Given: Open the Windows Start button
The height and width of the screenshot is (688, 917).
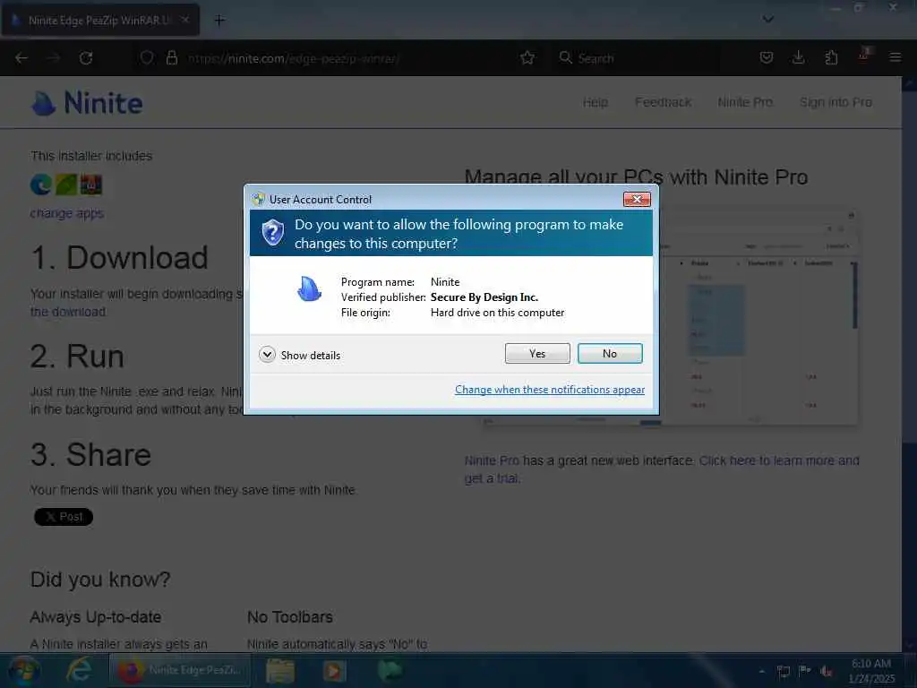Looking at the screenshot, I should pyautogui.click(x=23, y=670).
